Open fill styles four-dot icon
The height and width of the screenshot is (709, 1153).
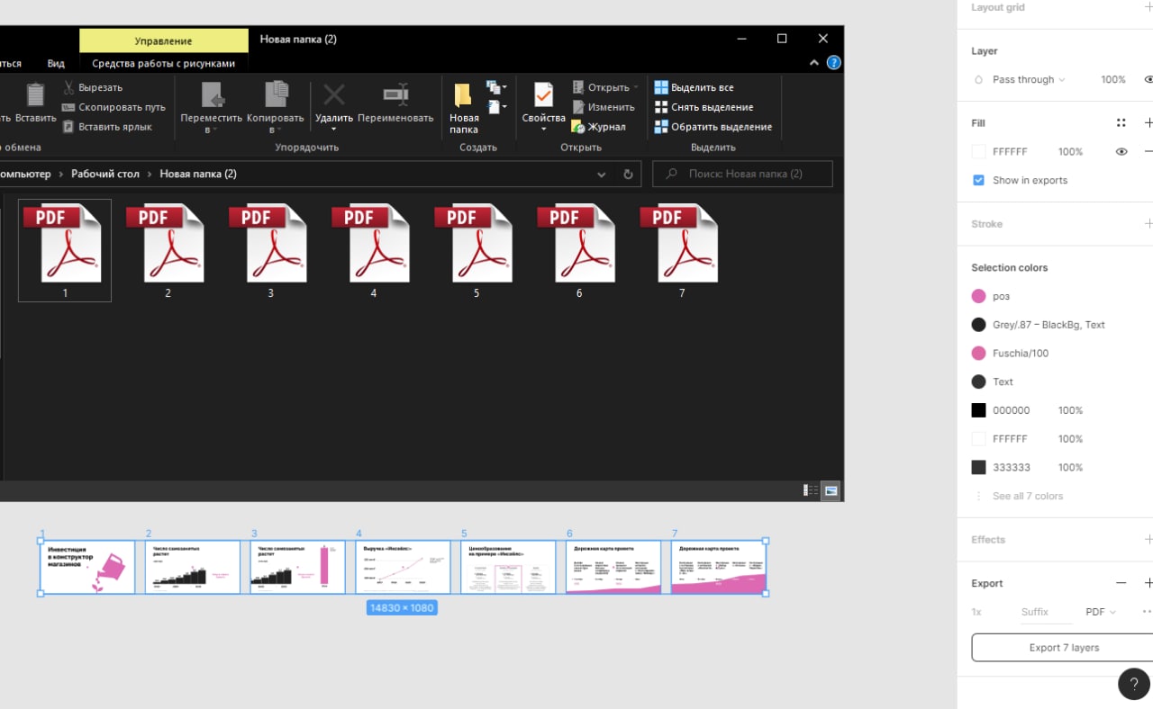click(x=1121, y=123)
